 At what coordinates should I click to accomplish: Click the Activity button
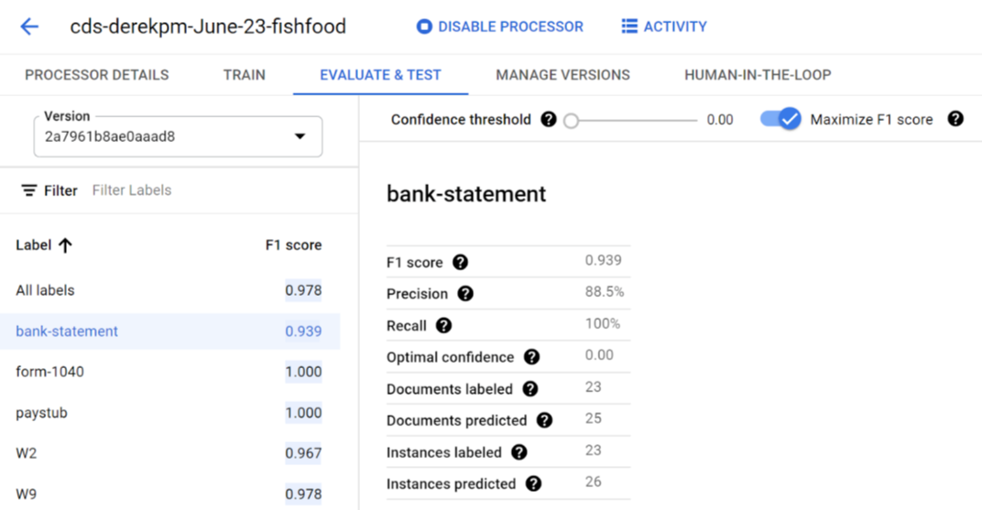pos(664,27)
